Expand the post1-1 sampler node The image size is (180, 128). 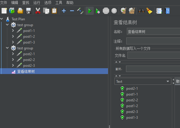click(13, 30)
